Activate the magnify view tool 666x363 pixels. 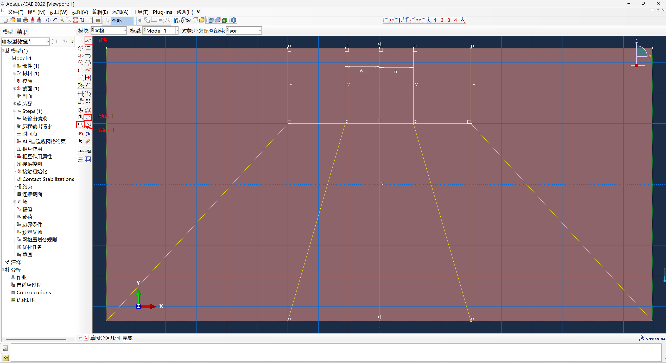click(62, 20)
